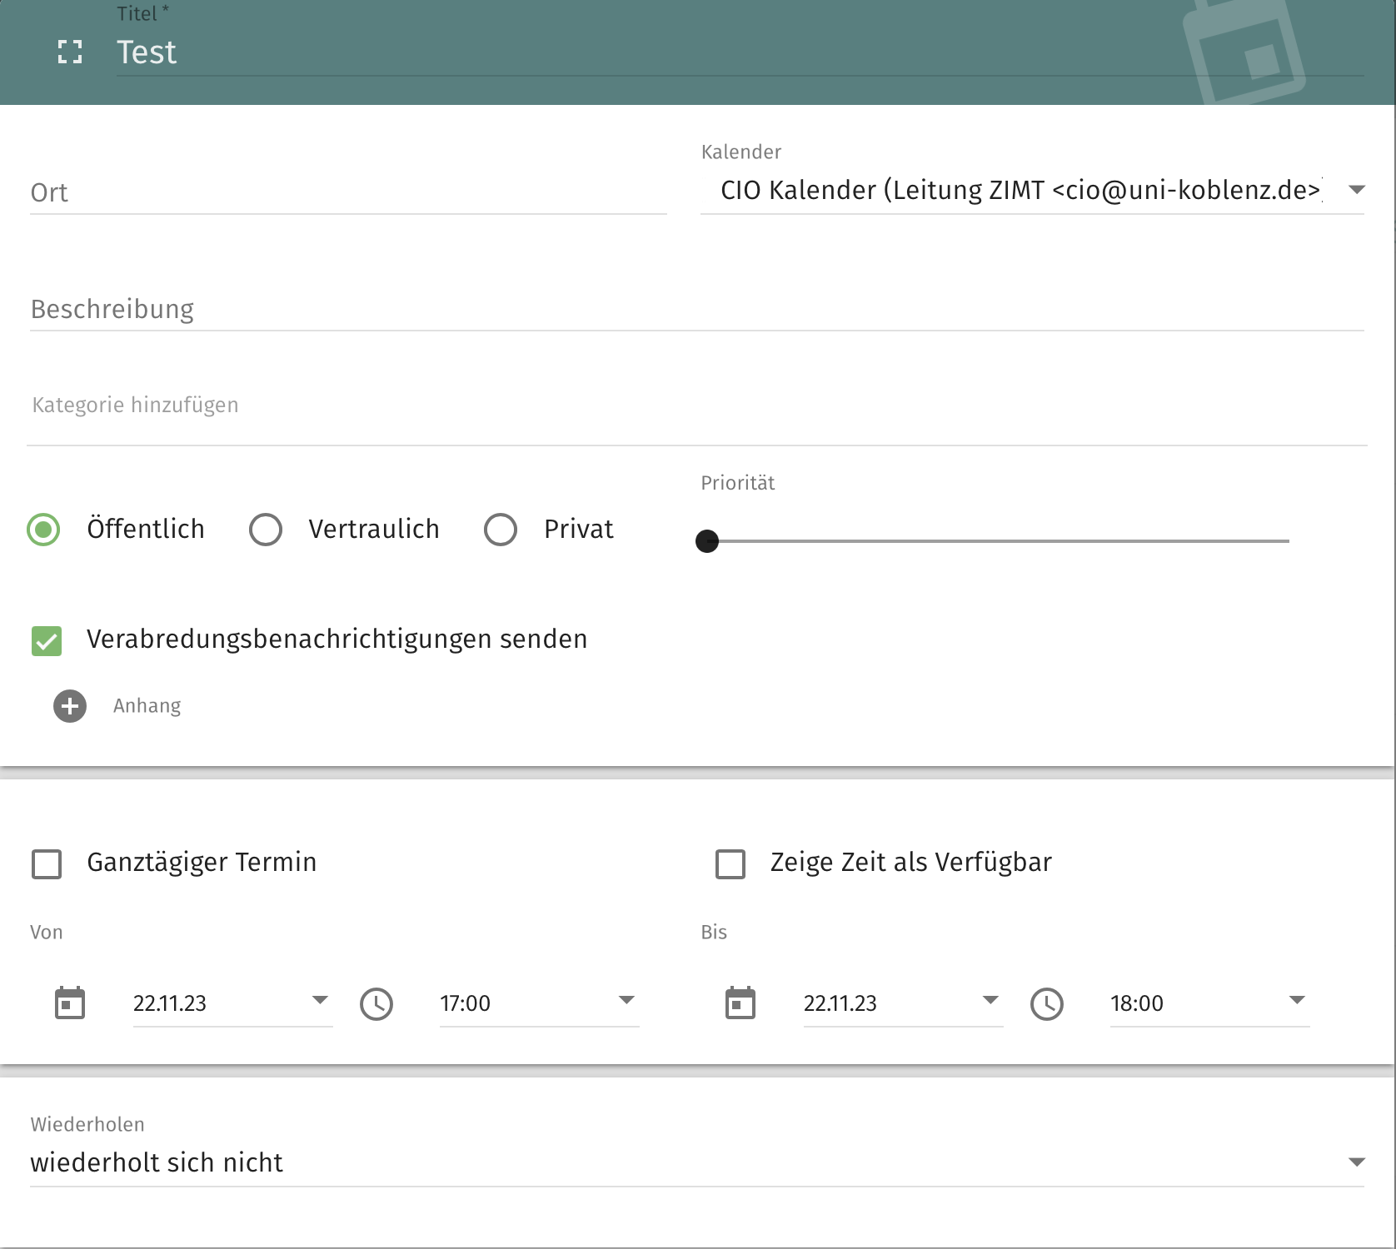
Task: Click the clock icon for Bis time
Action: (1047, 1004)
